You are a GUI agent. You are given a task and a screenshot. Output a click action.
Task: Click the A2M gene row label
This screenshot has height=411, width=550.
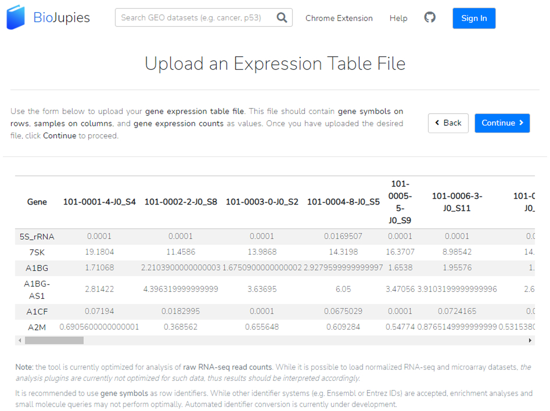[x=37, y=327]
